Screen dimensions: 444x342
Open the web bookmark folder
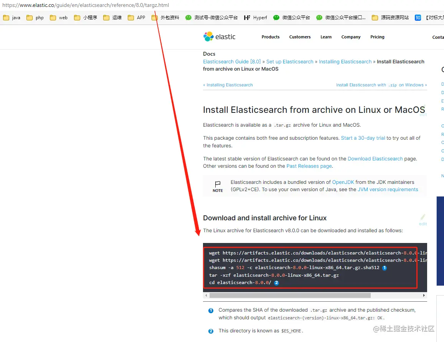[59, 18]
